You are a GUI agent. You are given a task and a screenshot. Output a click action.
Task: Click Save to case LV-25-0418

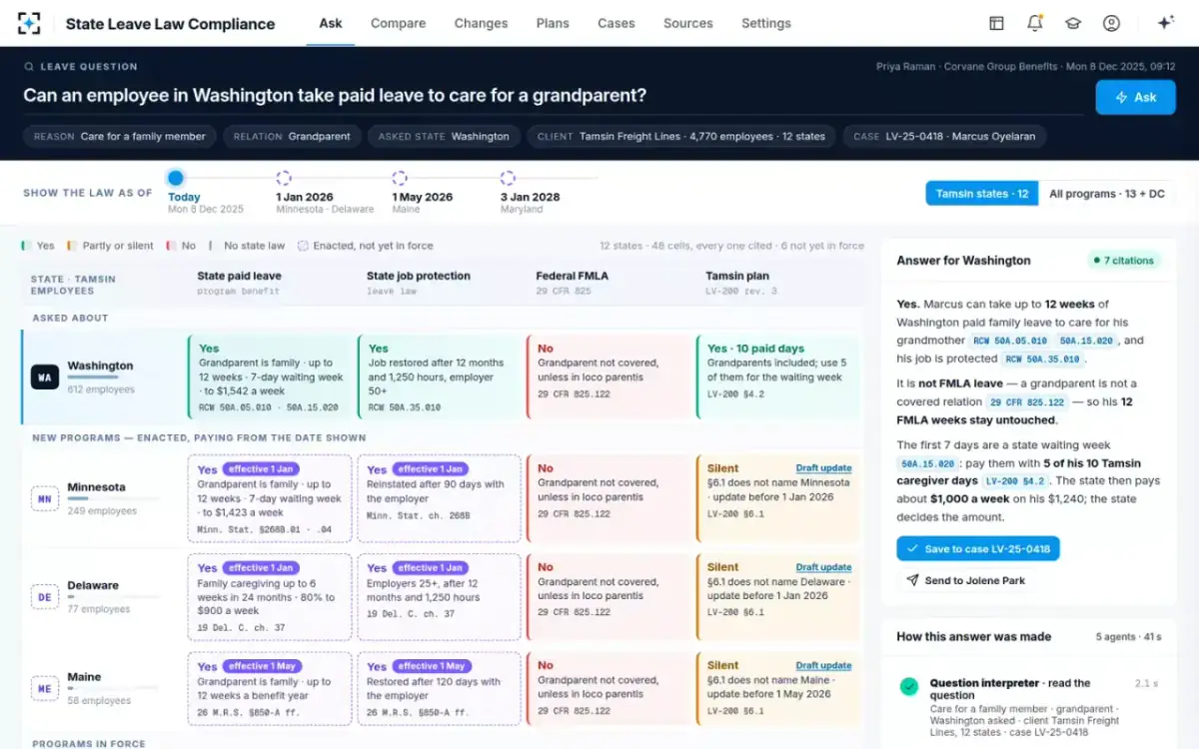977,548
